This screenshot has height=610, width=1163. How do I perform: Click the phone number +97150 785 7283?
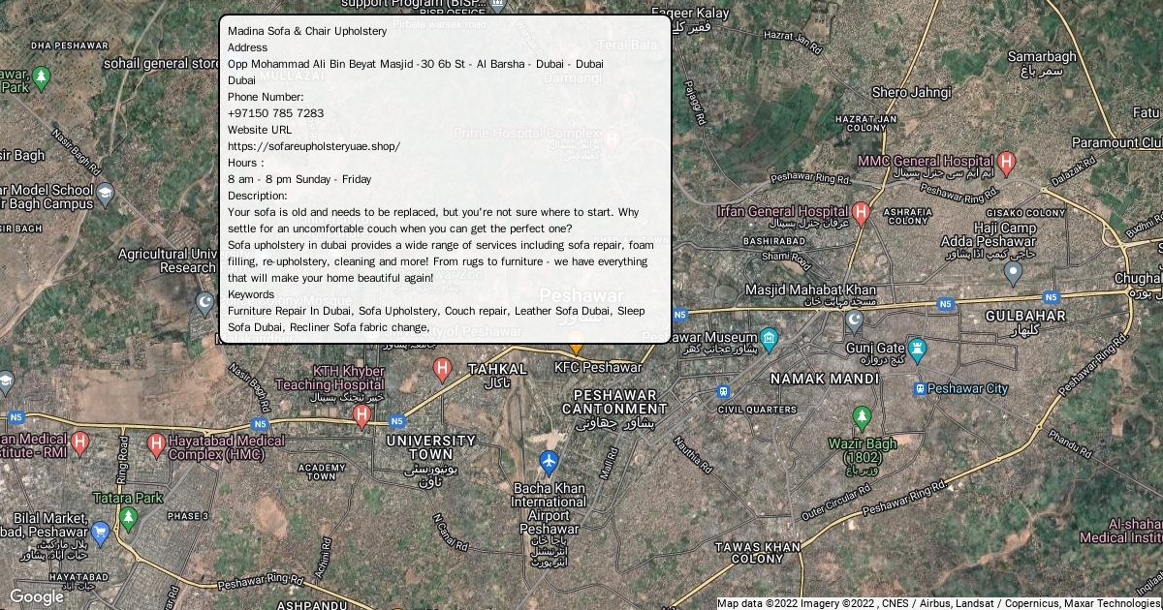click(x=276, y=113)
